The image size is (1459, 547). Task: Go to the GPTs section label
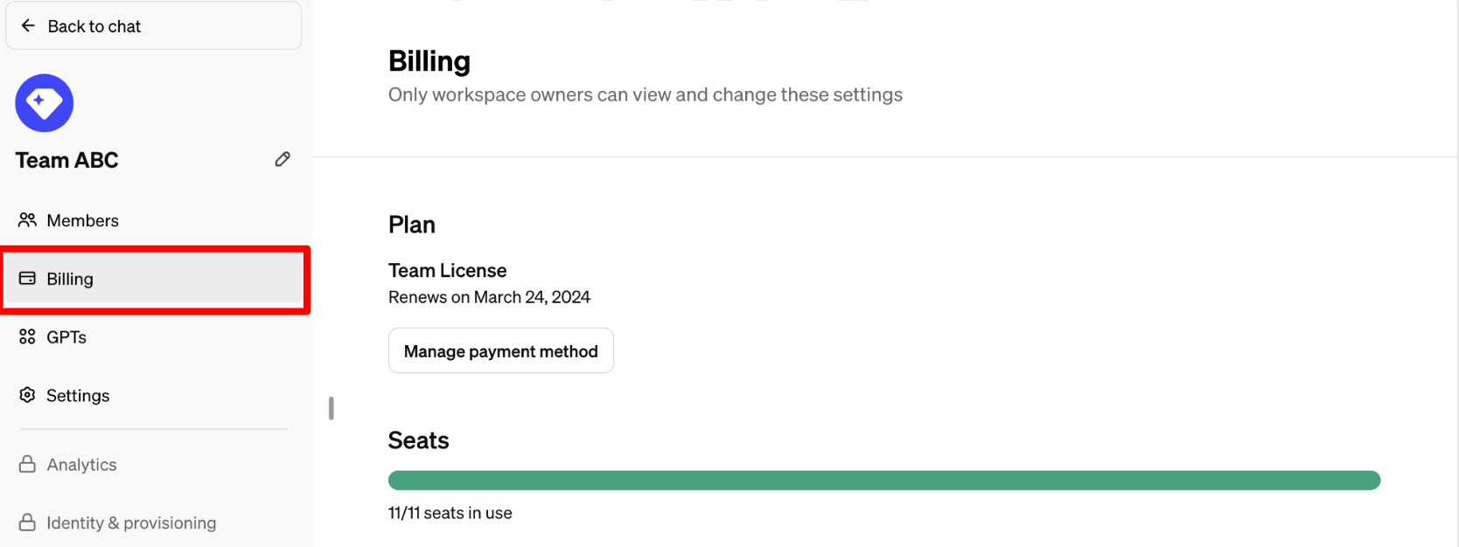coord(66,337)
